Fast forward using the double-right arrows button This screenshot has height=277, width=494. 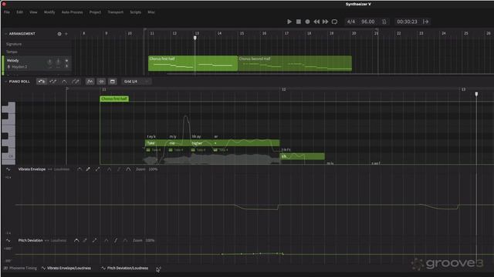pos(326,22)
